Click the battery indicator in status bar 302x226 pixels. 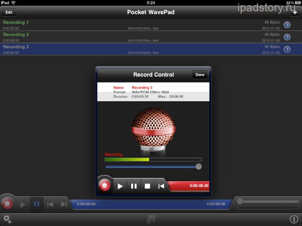pyautogui.click(x=297, y=3)
